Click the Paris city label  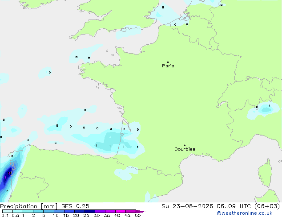coord(168,66)
